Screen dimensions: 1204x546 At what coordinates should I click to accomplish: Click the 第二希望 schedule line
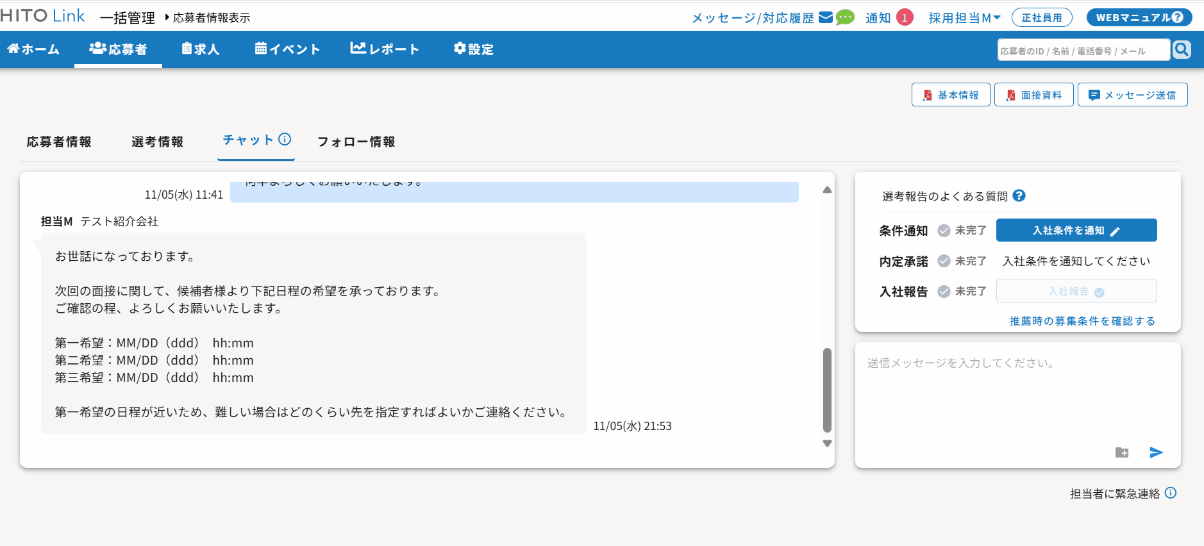tap(154, 360)
